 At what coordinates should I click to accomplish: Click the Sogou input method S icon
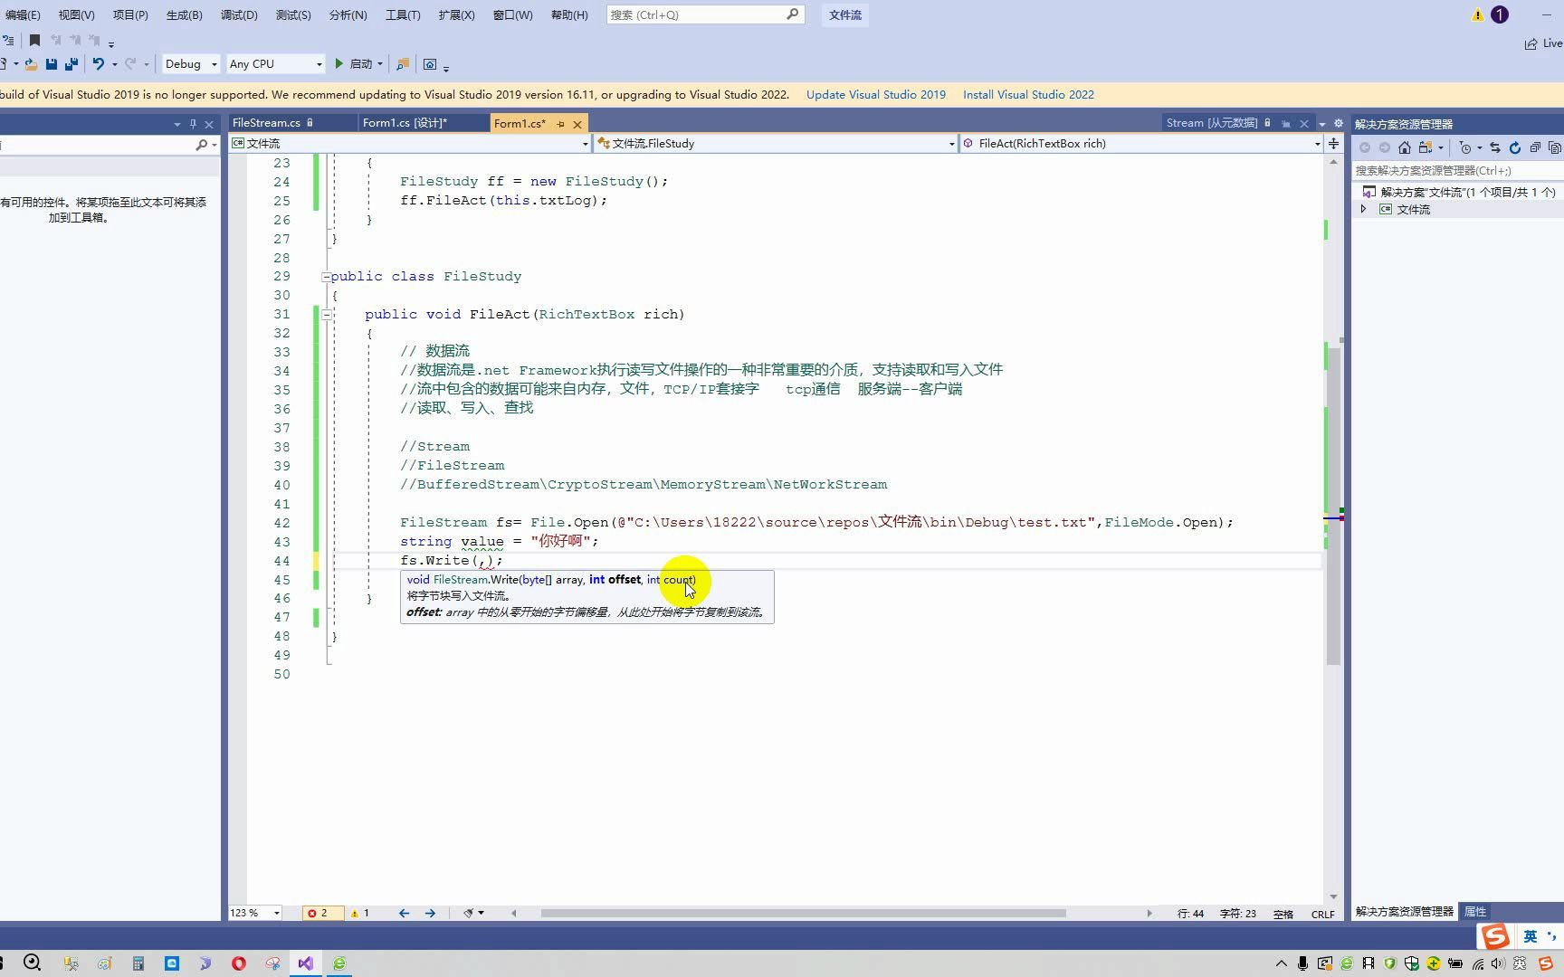(1495, 936)
